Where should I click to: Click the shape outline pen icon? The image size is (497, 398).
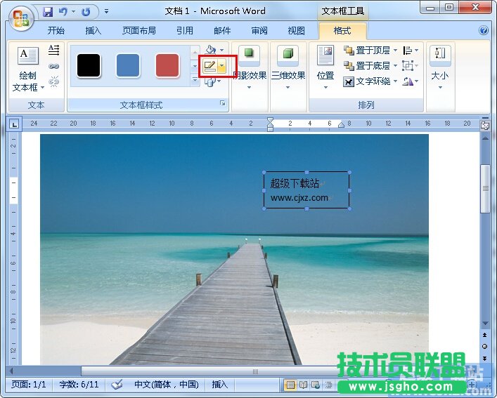pos(209,67)
